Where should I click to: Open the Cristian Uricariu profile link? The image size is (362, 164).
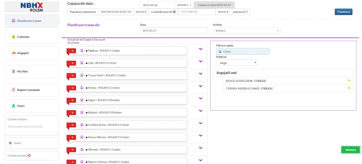pos(17,119)
